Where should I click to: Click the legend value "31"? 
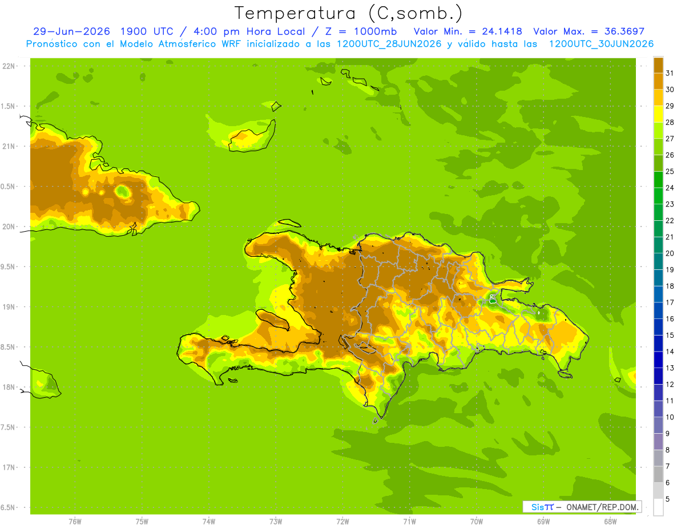tap(670, 73)
